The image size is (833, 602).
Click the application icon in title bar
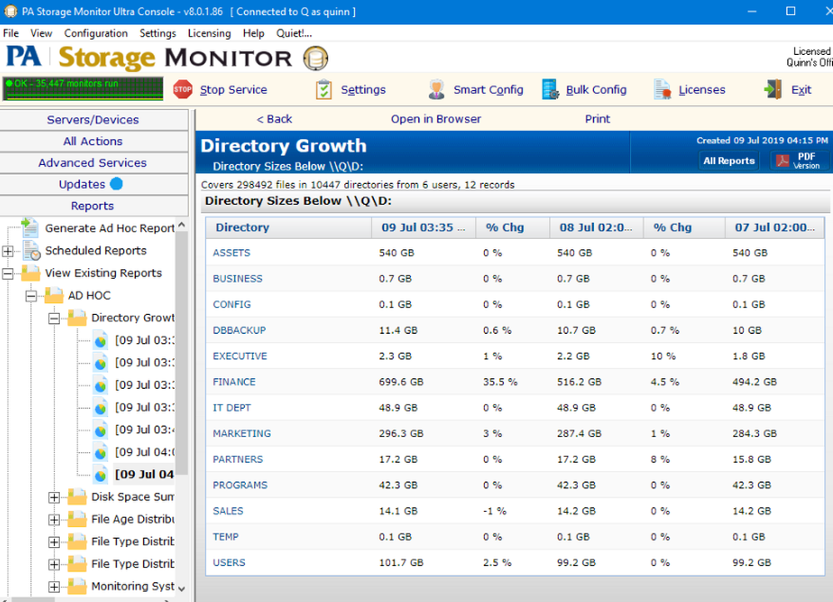(10, 11)
